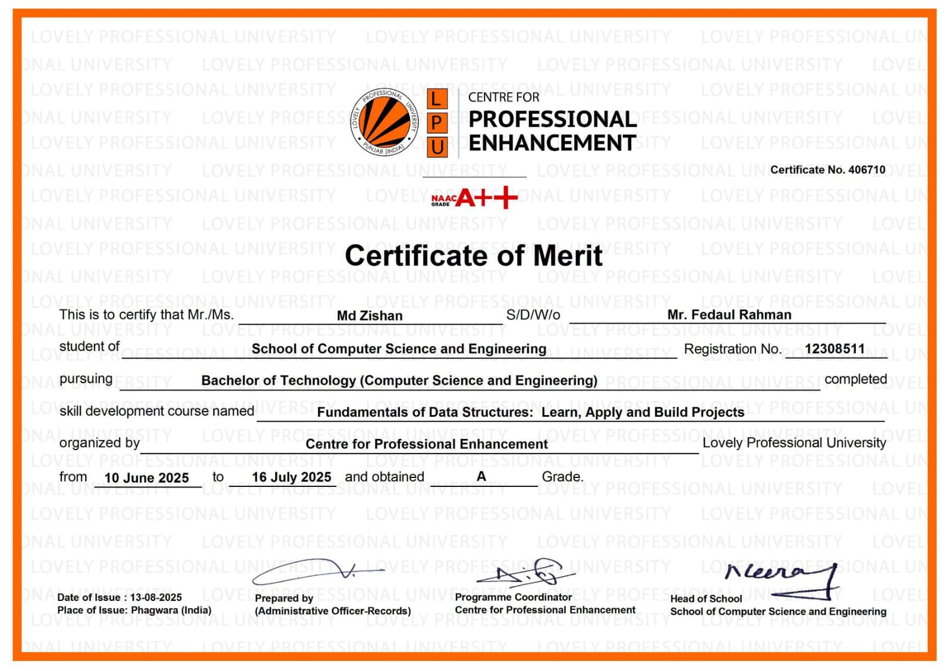This screenshot has height=671, width=951.
Task: Click the start date '10 June 2025'
Action: 146,478
